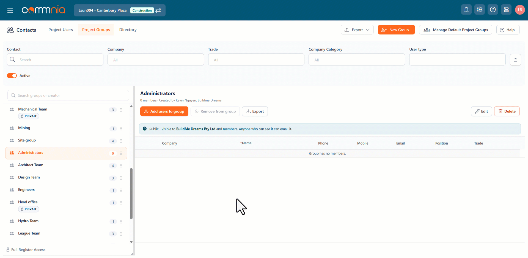
Task: Open the LS user avatar menu
Action: [520, 10]
